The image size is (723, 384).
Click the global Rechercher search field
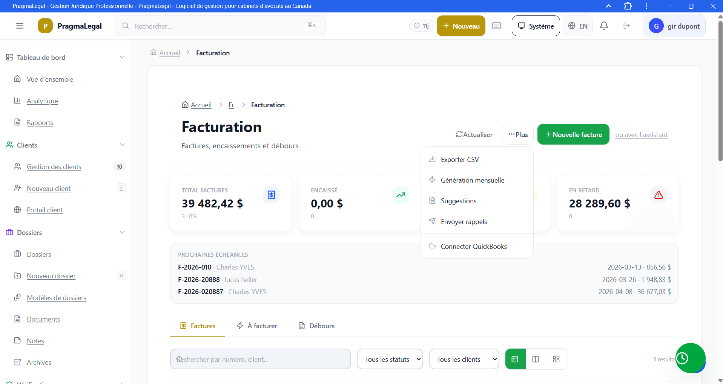220,26
